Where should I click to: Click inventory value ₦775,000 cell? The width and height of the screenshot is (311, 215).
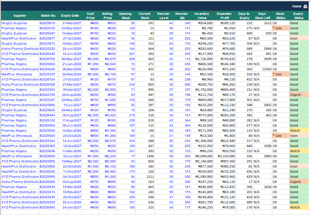(x=202, y=115)
